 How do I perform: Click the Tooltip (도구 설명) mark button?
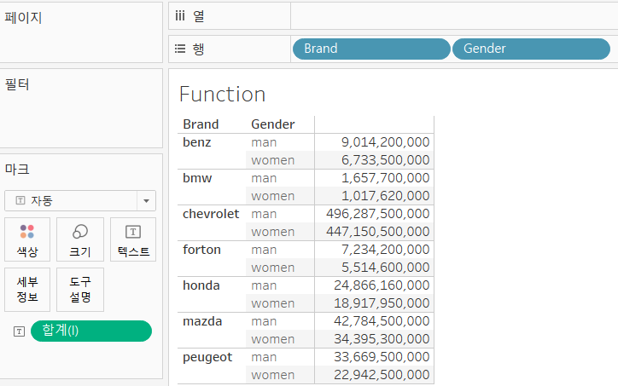[80, 290]
